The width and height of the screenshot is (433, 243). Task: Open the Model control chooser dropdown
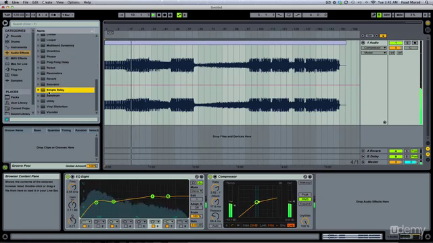click(374, 53)
